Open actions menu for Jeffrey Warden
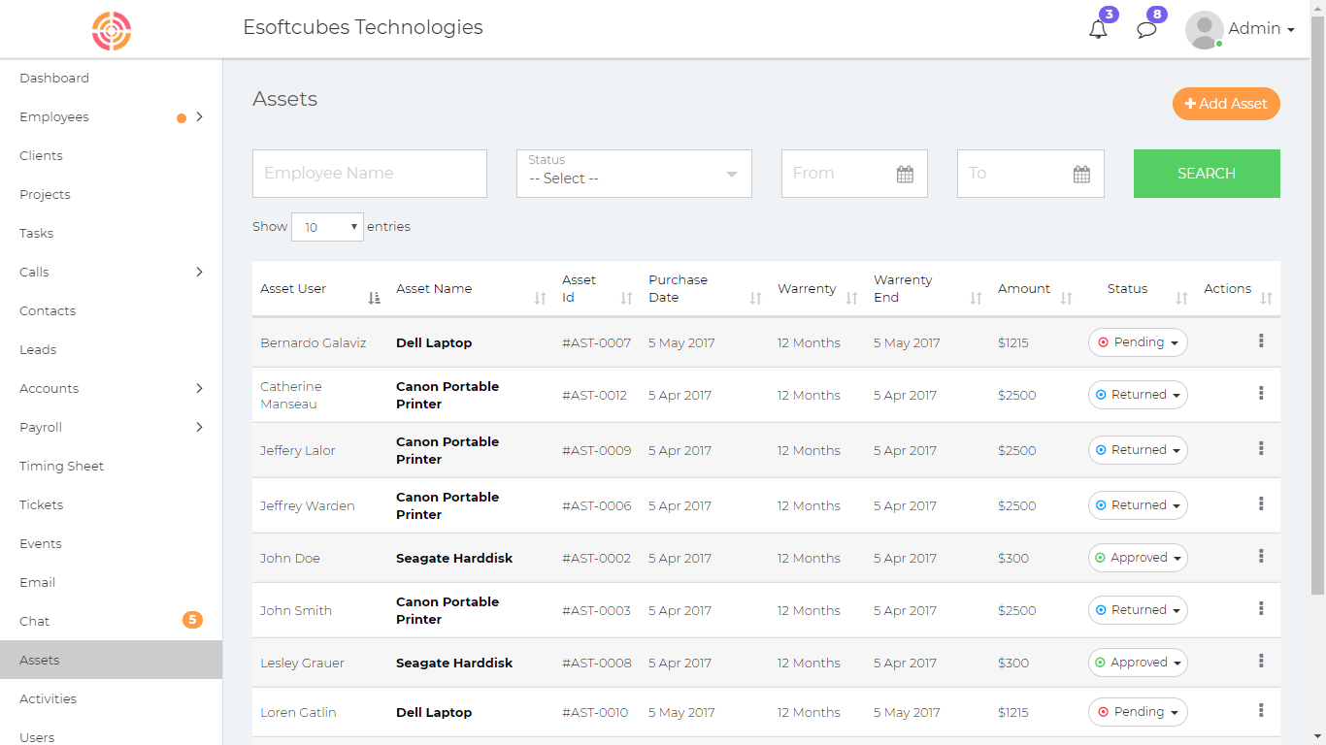The height and width of the screenshot is (745, 1326). point(1261,503)
